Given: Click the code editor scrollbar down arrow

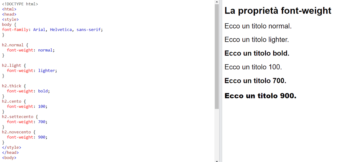Looking at the screenshot, I should [x=217, y=161].
